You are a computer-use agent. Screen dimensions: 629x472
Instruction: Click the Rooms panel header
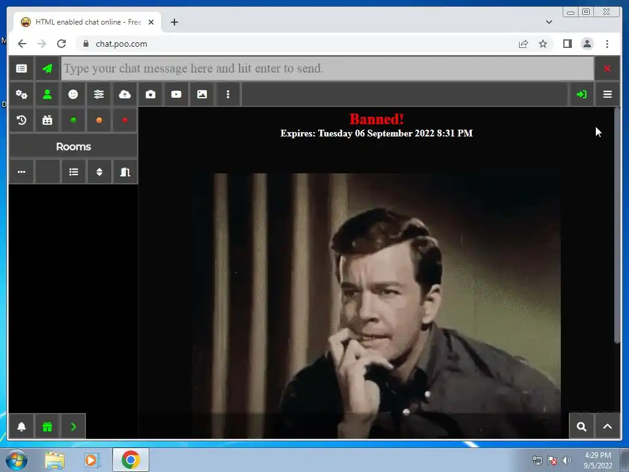pyautogui.click(x=74, y=146)
